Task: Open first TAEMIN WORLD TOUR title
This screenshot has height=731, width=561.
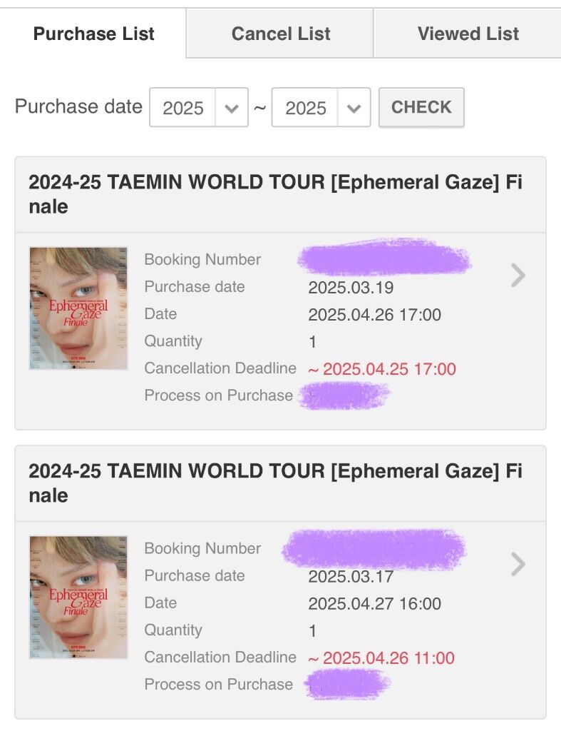Action: tap(276, 194)
